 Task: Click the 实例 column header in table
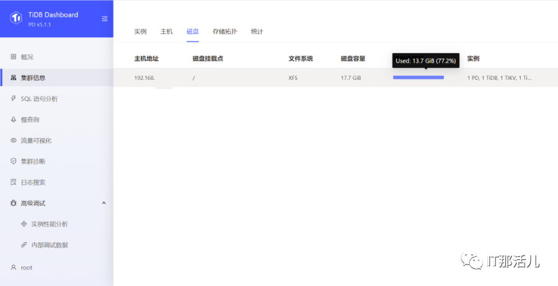[473, 59]
